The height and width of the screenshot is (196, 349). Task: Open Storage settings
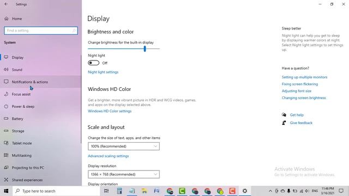[40, 131]
